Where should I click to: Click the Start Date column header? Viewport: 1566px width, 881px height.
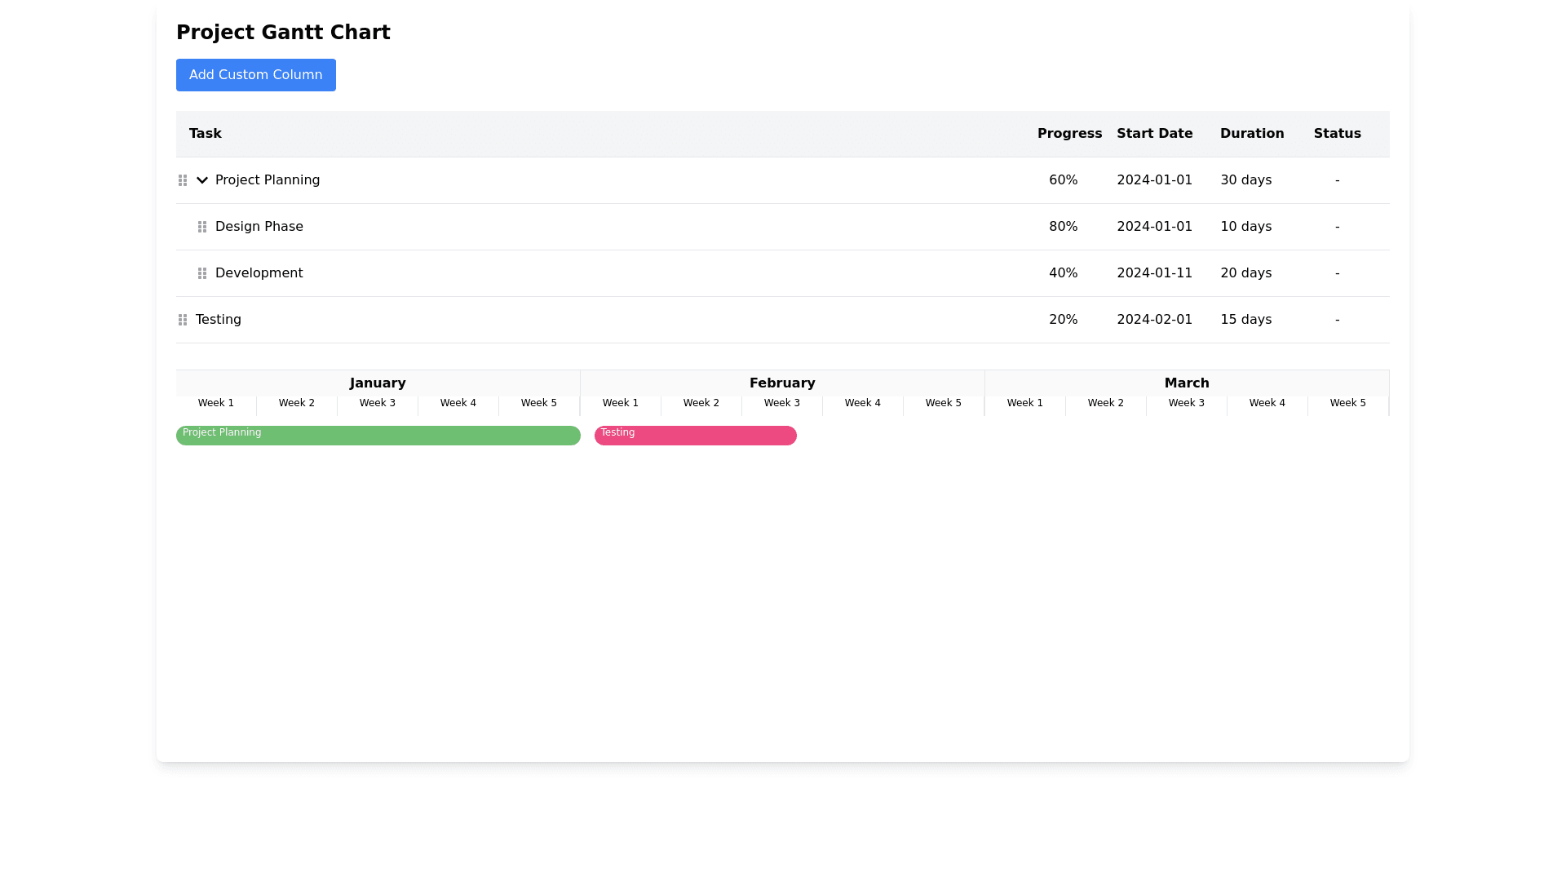click(1154, 134)
